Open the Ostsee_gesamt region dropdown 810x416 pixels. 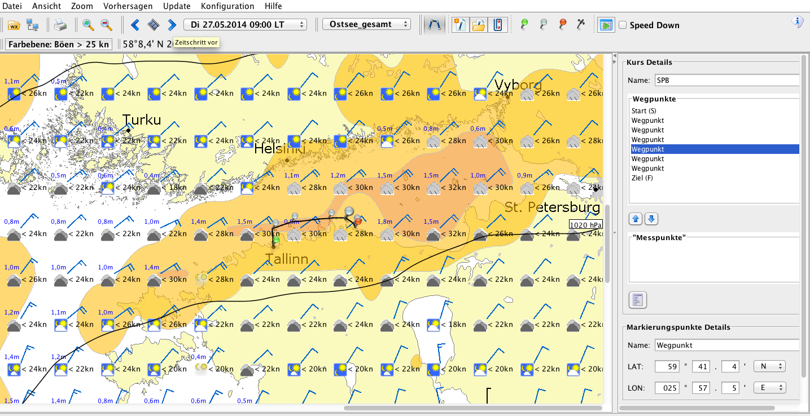pos(366,25)
